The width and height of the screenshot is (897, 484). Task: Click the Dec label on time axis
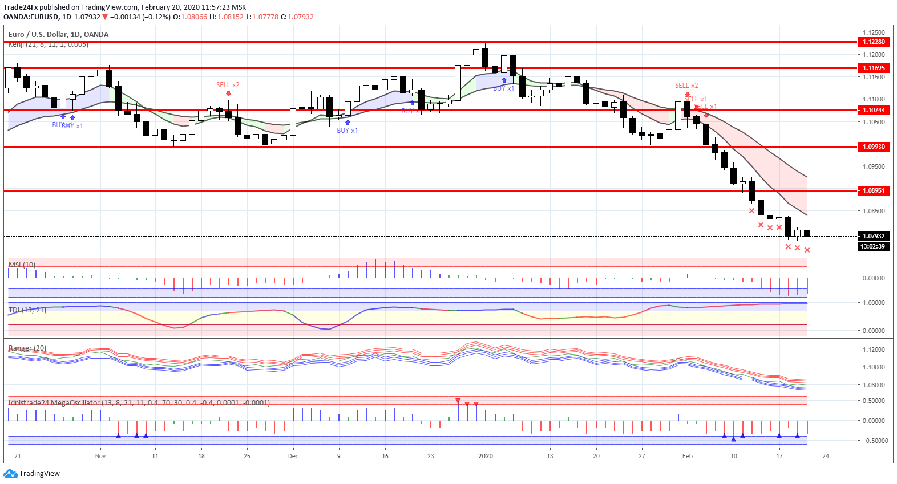293,456
